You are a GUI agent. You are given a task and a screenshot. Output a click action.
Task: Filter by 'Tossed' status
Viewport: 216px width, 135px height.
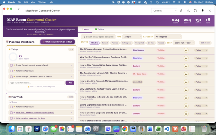(x=161, y=43)
